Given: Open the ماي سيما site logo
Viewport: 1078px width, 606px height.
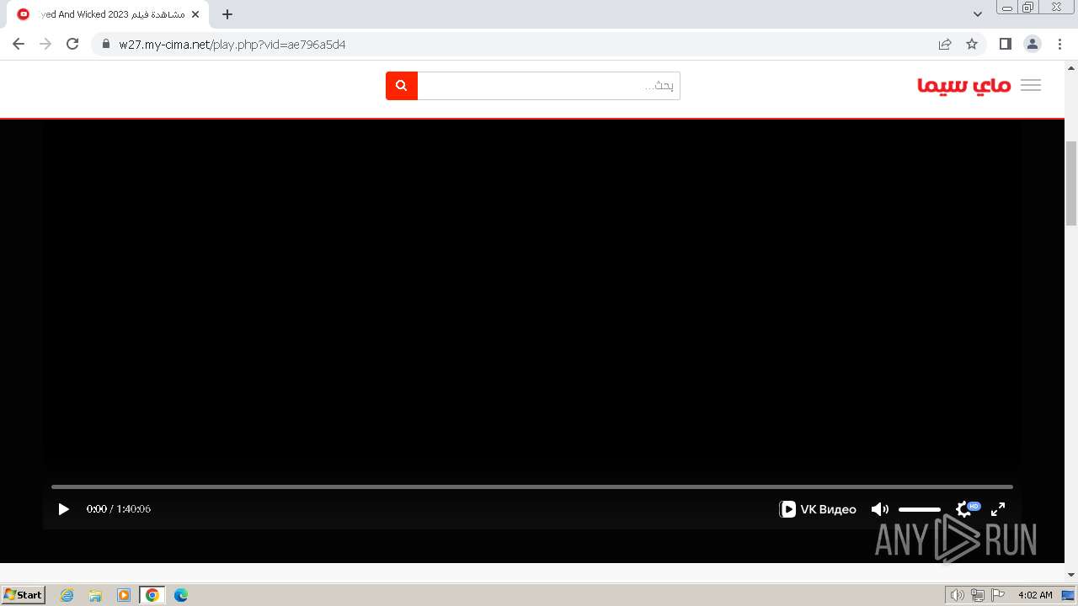Looking at the screenshot, I should 964,85.
